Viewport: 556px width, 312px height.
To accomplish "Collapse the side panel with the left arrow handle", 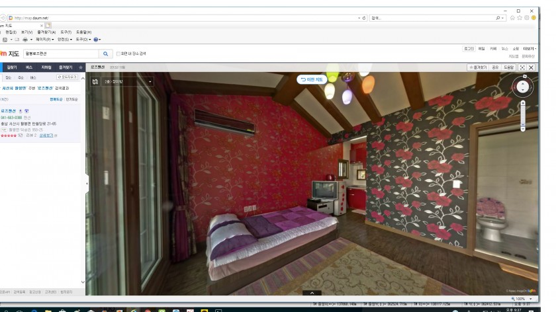I will (x=87, y=184).
